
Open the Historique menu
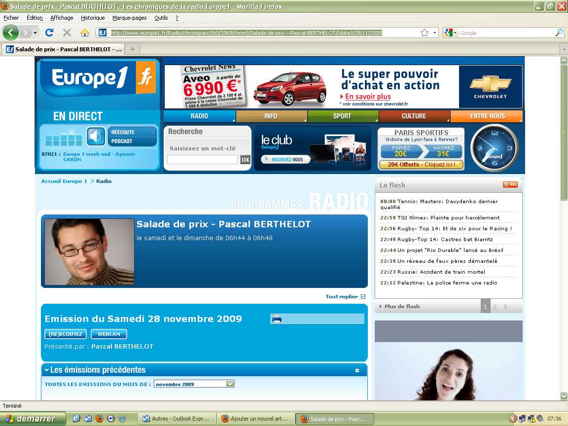93,18
